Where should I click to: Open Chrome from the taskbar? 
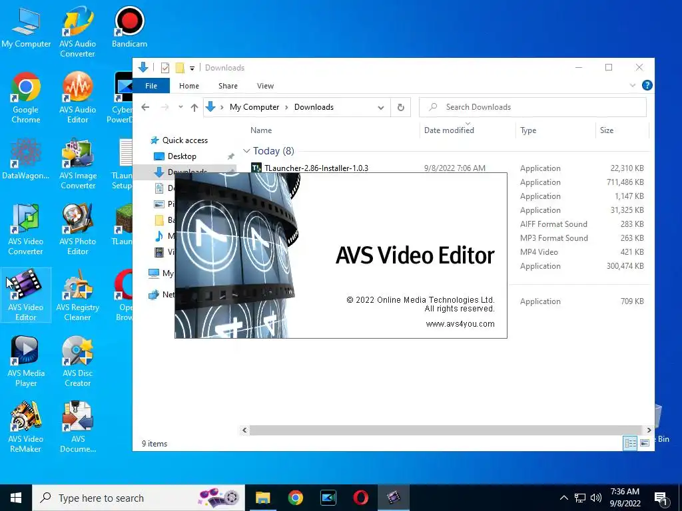[x=295, y=498]
